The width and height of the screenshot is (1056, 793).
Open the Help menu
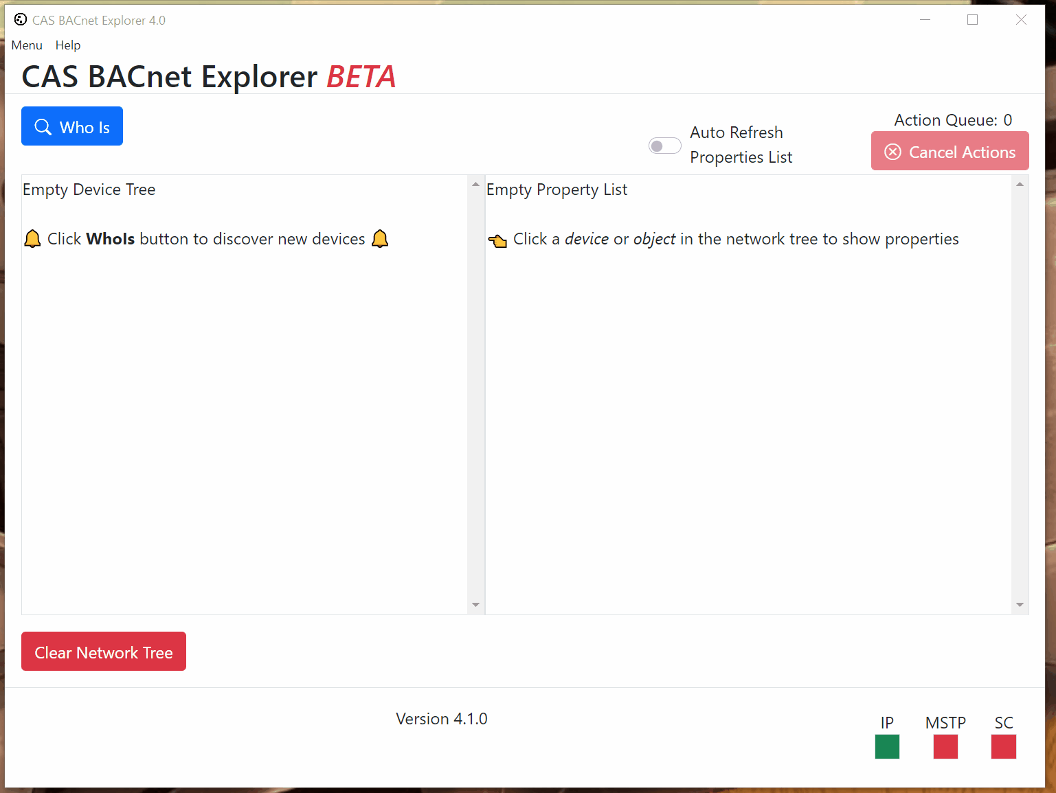pyautogui.click(x=68, y=45)
